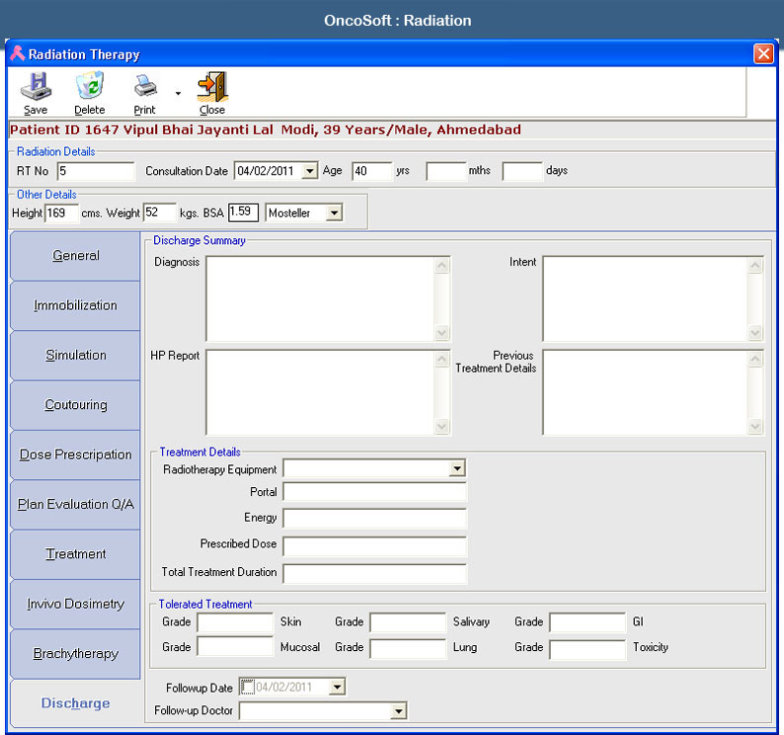The height and width of the screenshot is (735, 784).
Task: Click Diagnosis scrollbar up arrow
Action: click(x=442, y=265)
